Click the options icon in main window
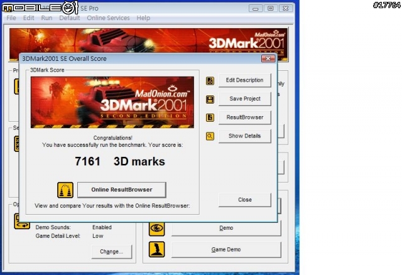The image size is (402, 275). [21, 223]
